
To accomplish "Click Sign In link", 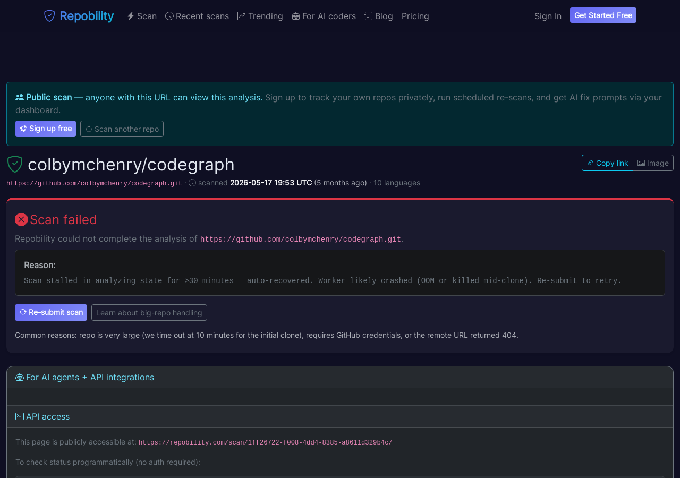I will pyautogui.click(x=548, y=16).
